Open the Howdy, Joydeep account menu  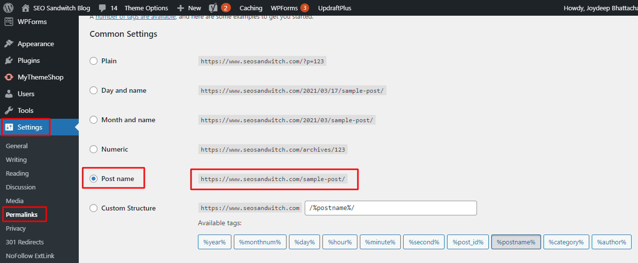(601, 8)
